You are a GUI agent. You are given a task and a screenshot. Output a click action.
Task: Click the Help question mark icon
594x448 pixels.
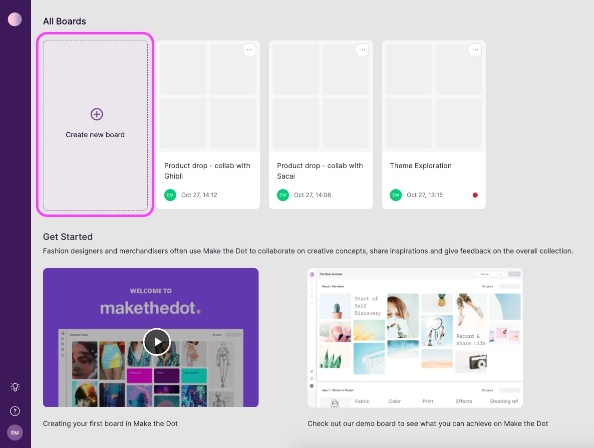pos(15,411)
